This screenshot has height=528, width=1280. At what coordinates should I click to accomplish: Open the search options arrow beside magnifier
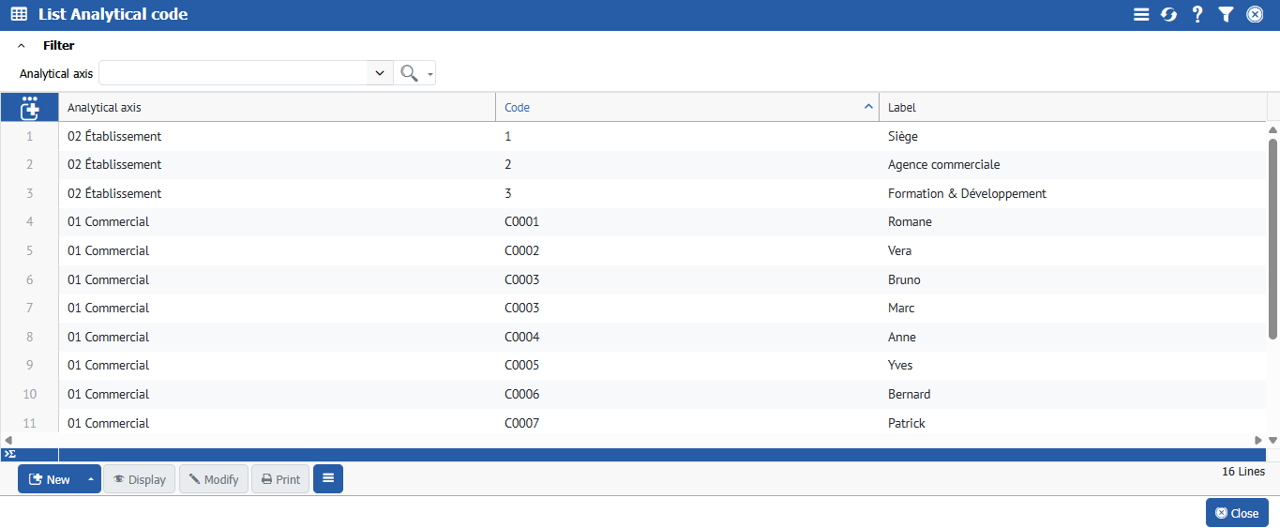(429, 74)
